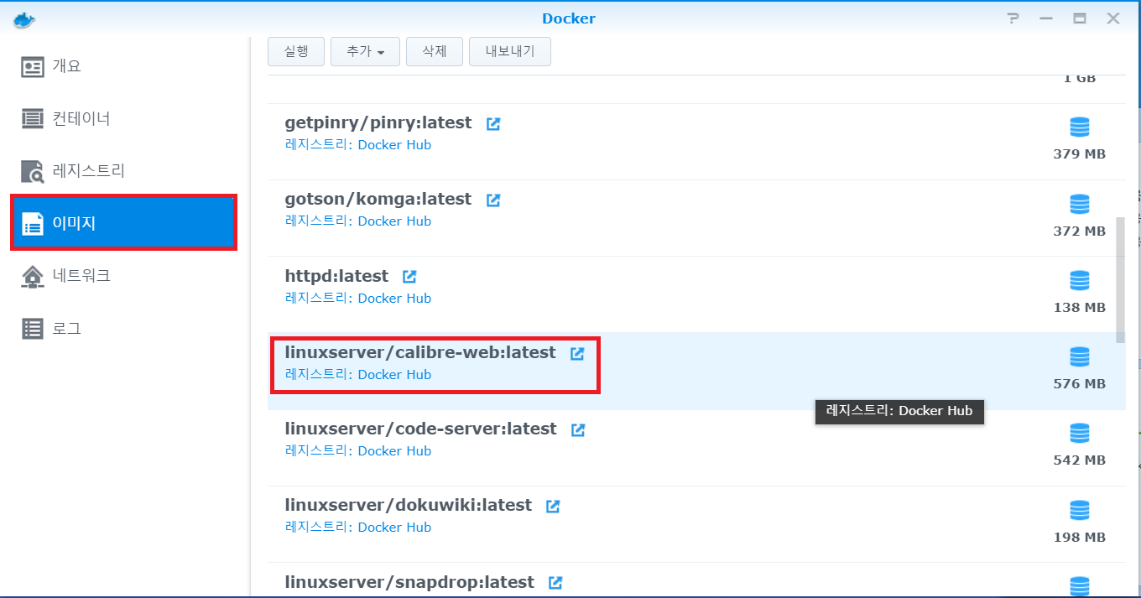
Task: Click the 379 MB size label
Action: [x=1080, y=154]
